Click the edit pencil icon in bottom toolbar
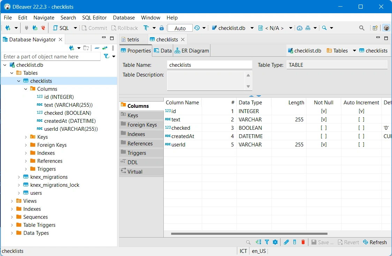Viewport: 392px width, 256px height. click(x=286, y=242)
